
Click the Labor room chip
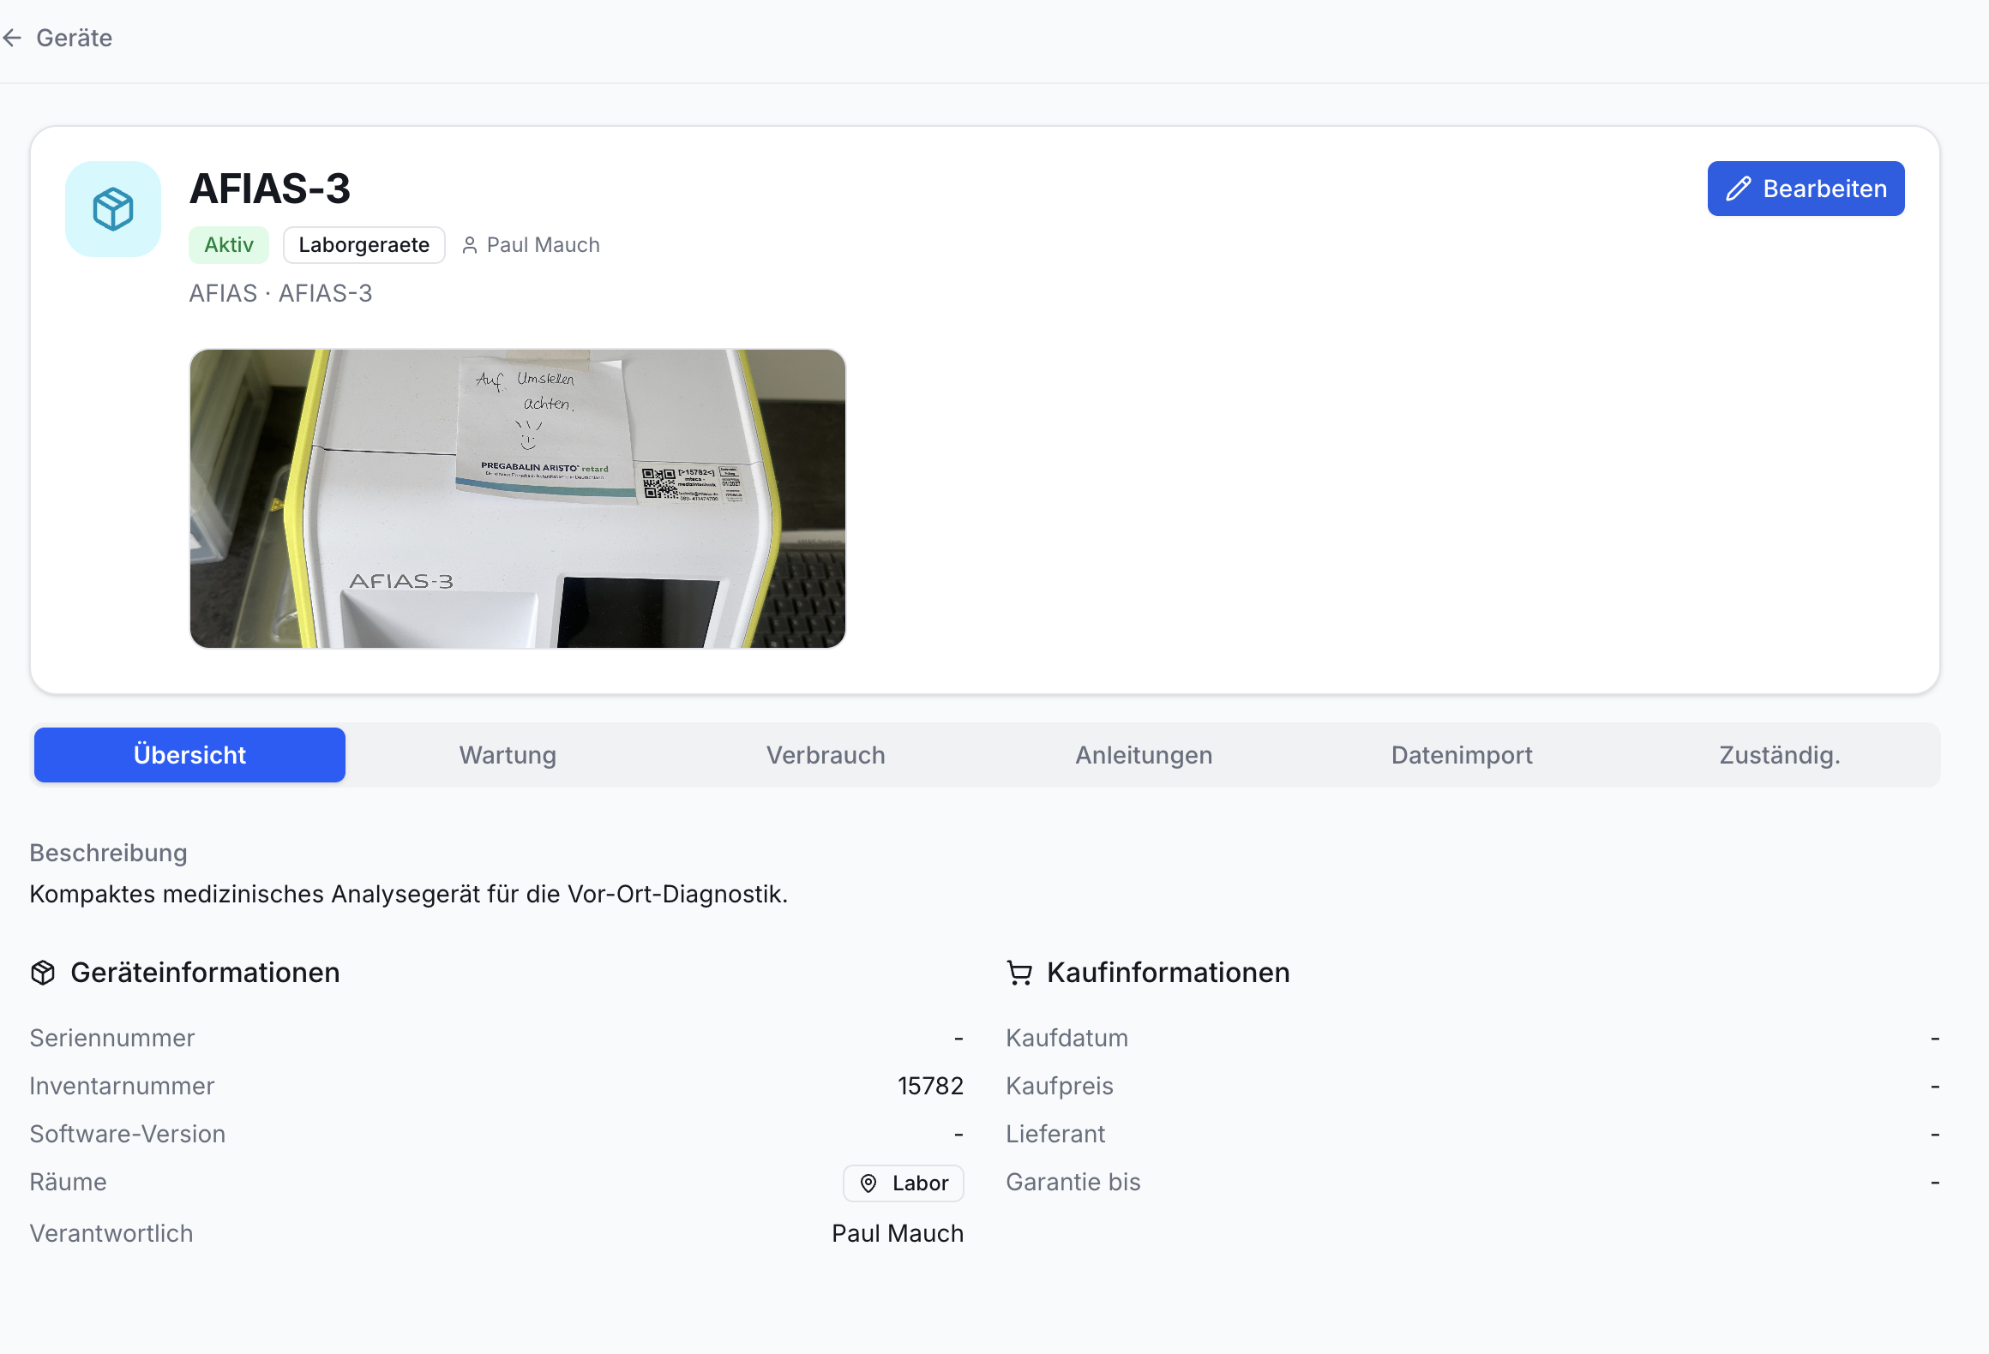click(x=904, y=1183)
